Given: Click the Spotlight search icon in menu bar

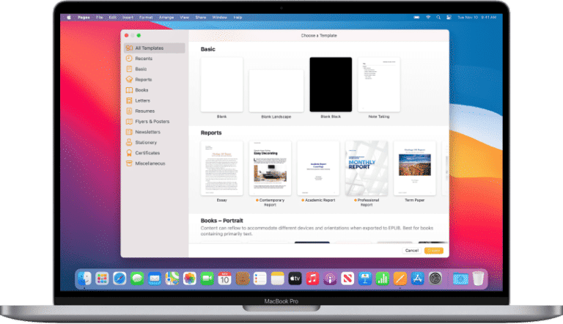Looking at the screenshot, I should (x=438, y=18).
